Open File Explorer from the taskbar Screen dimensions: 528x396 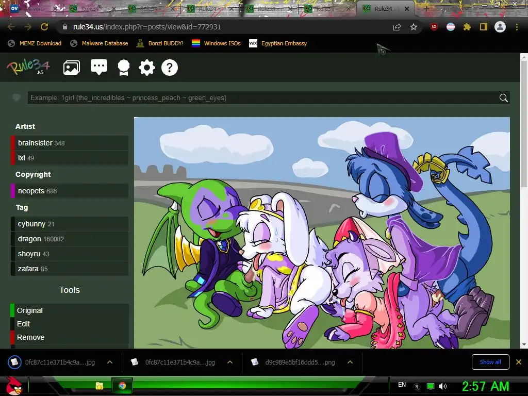[x=100, y=386]
